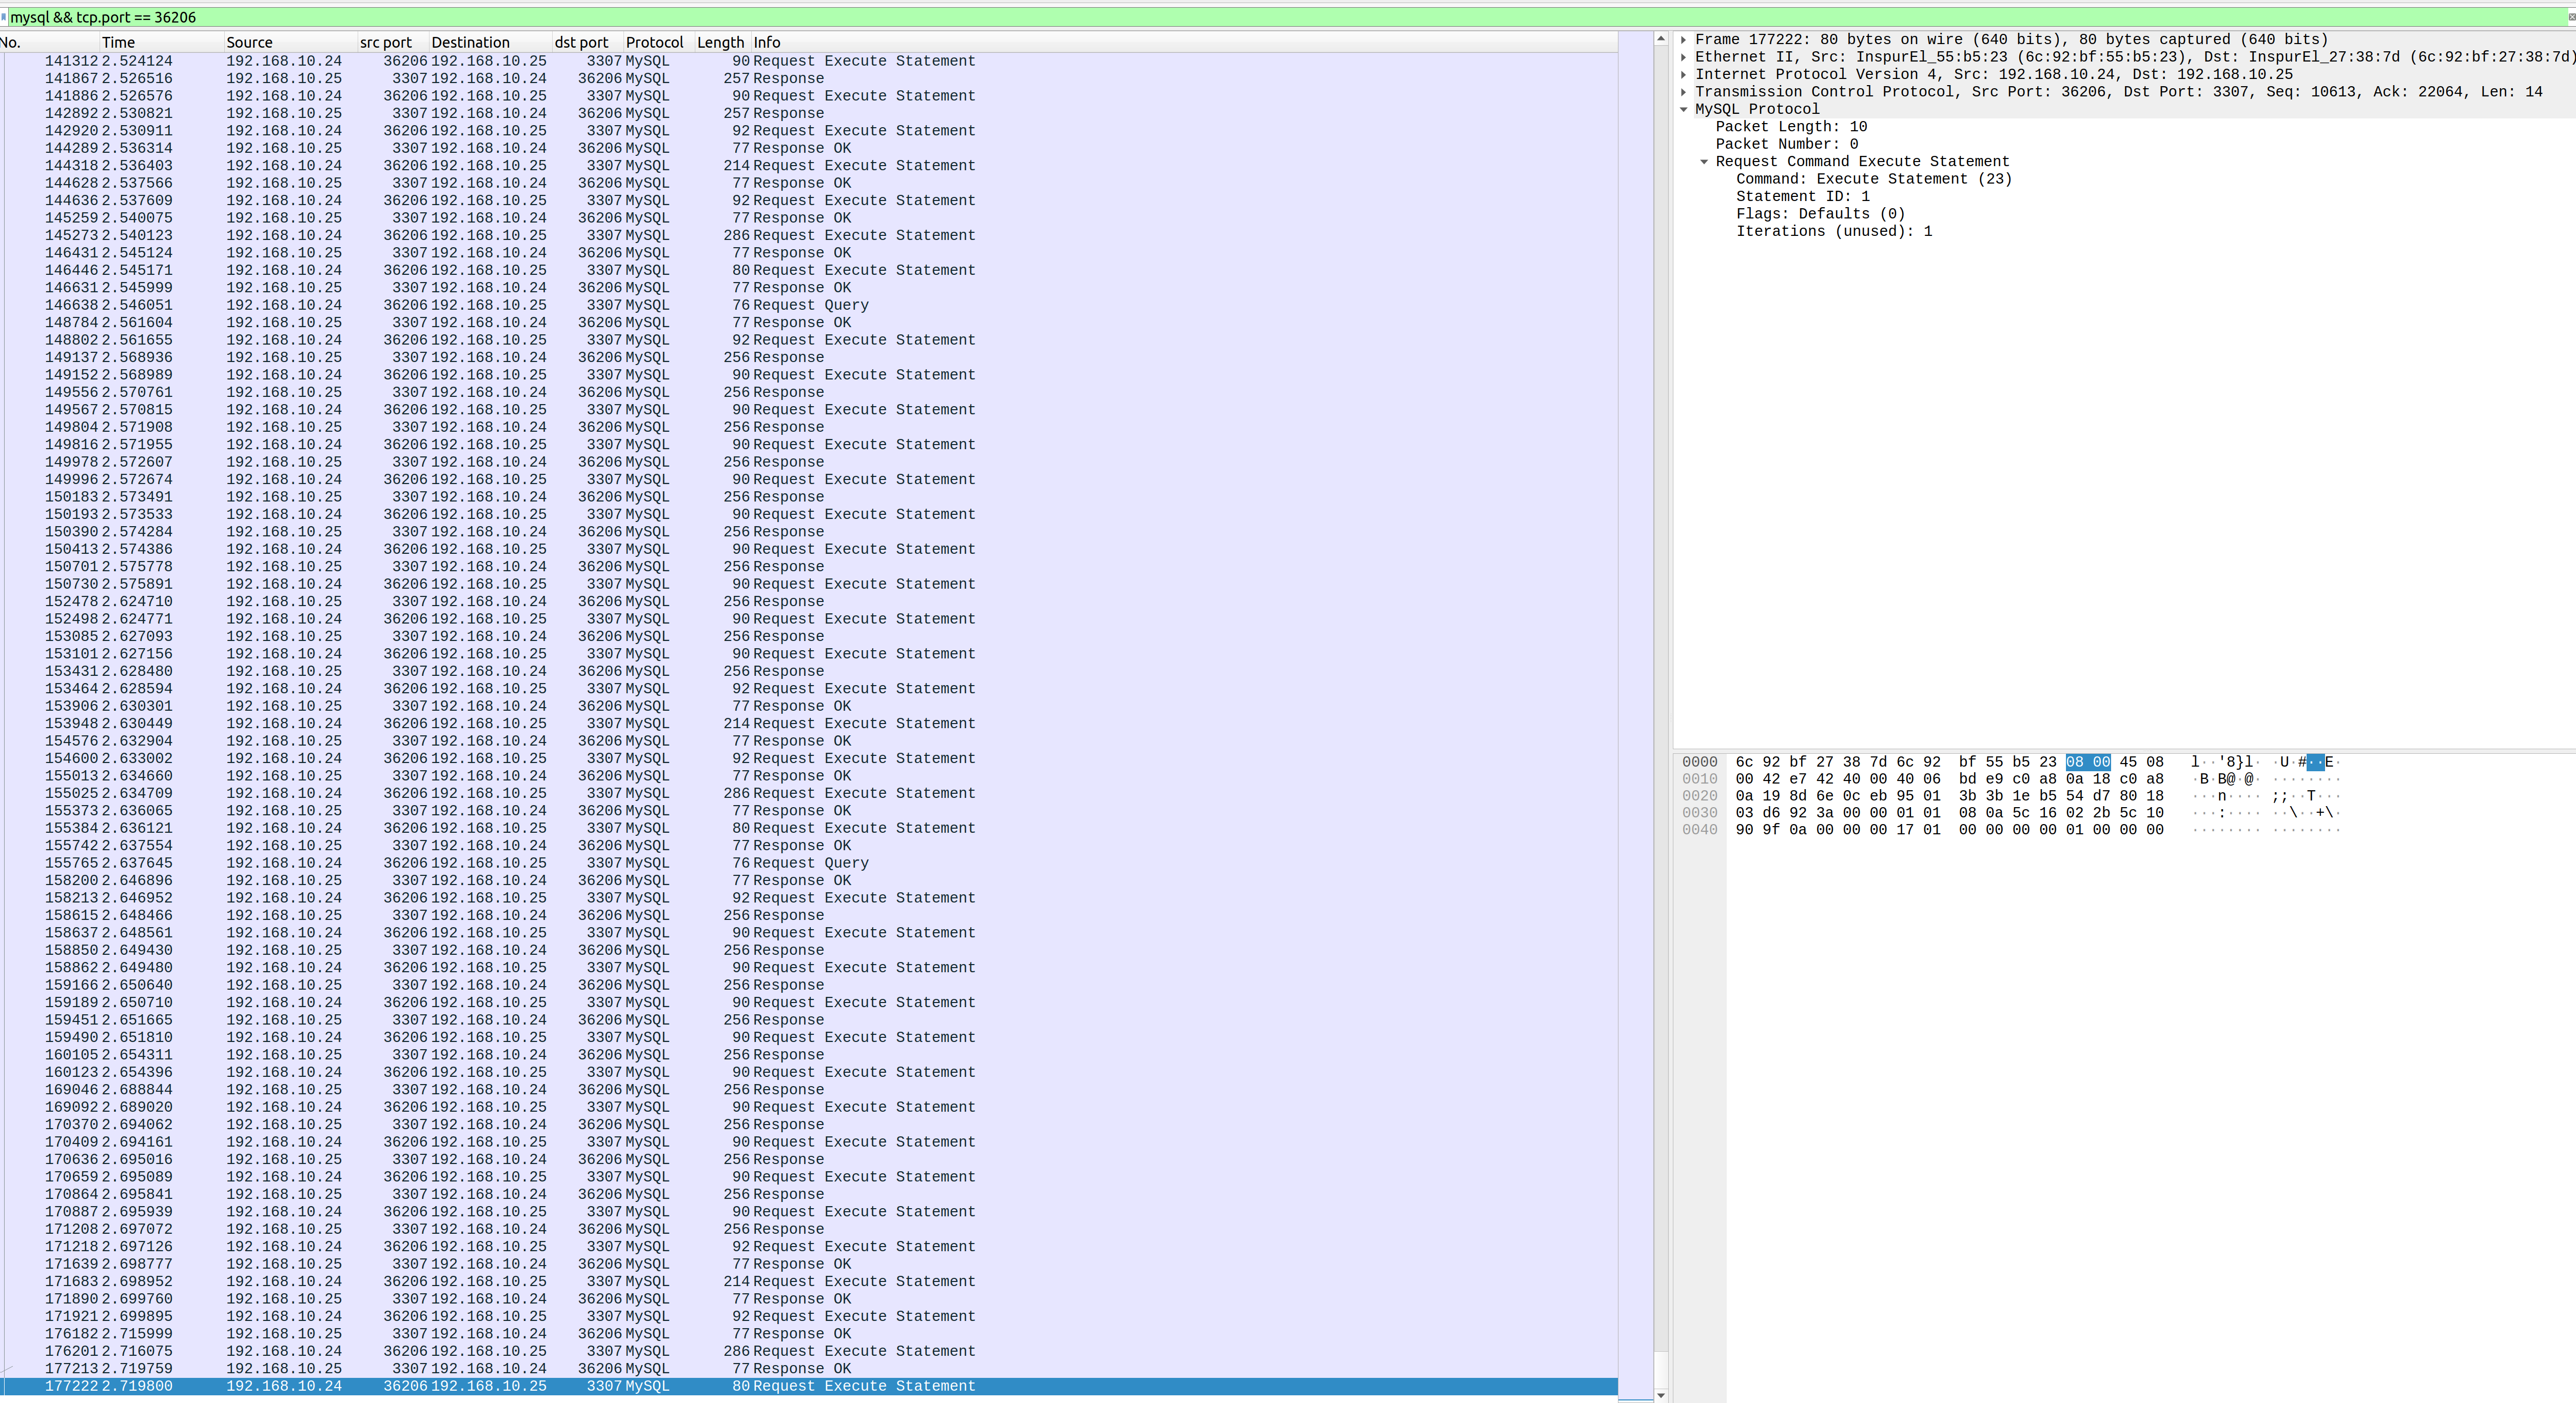The height and width of the screenshot is (1403, 2576).
Task: Click packet list scroll-up arrow
Action: click(x=1661, y=39)
